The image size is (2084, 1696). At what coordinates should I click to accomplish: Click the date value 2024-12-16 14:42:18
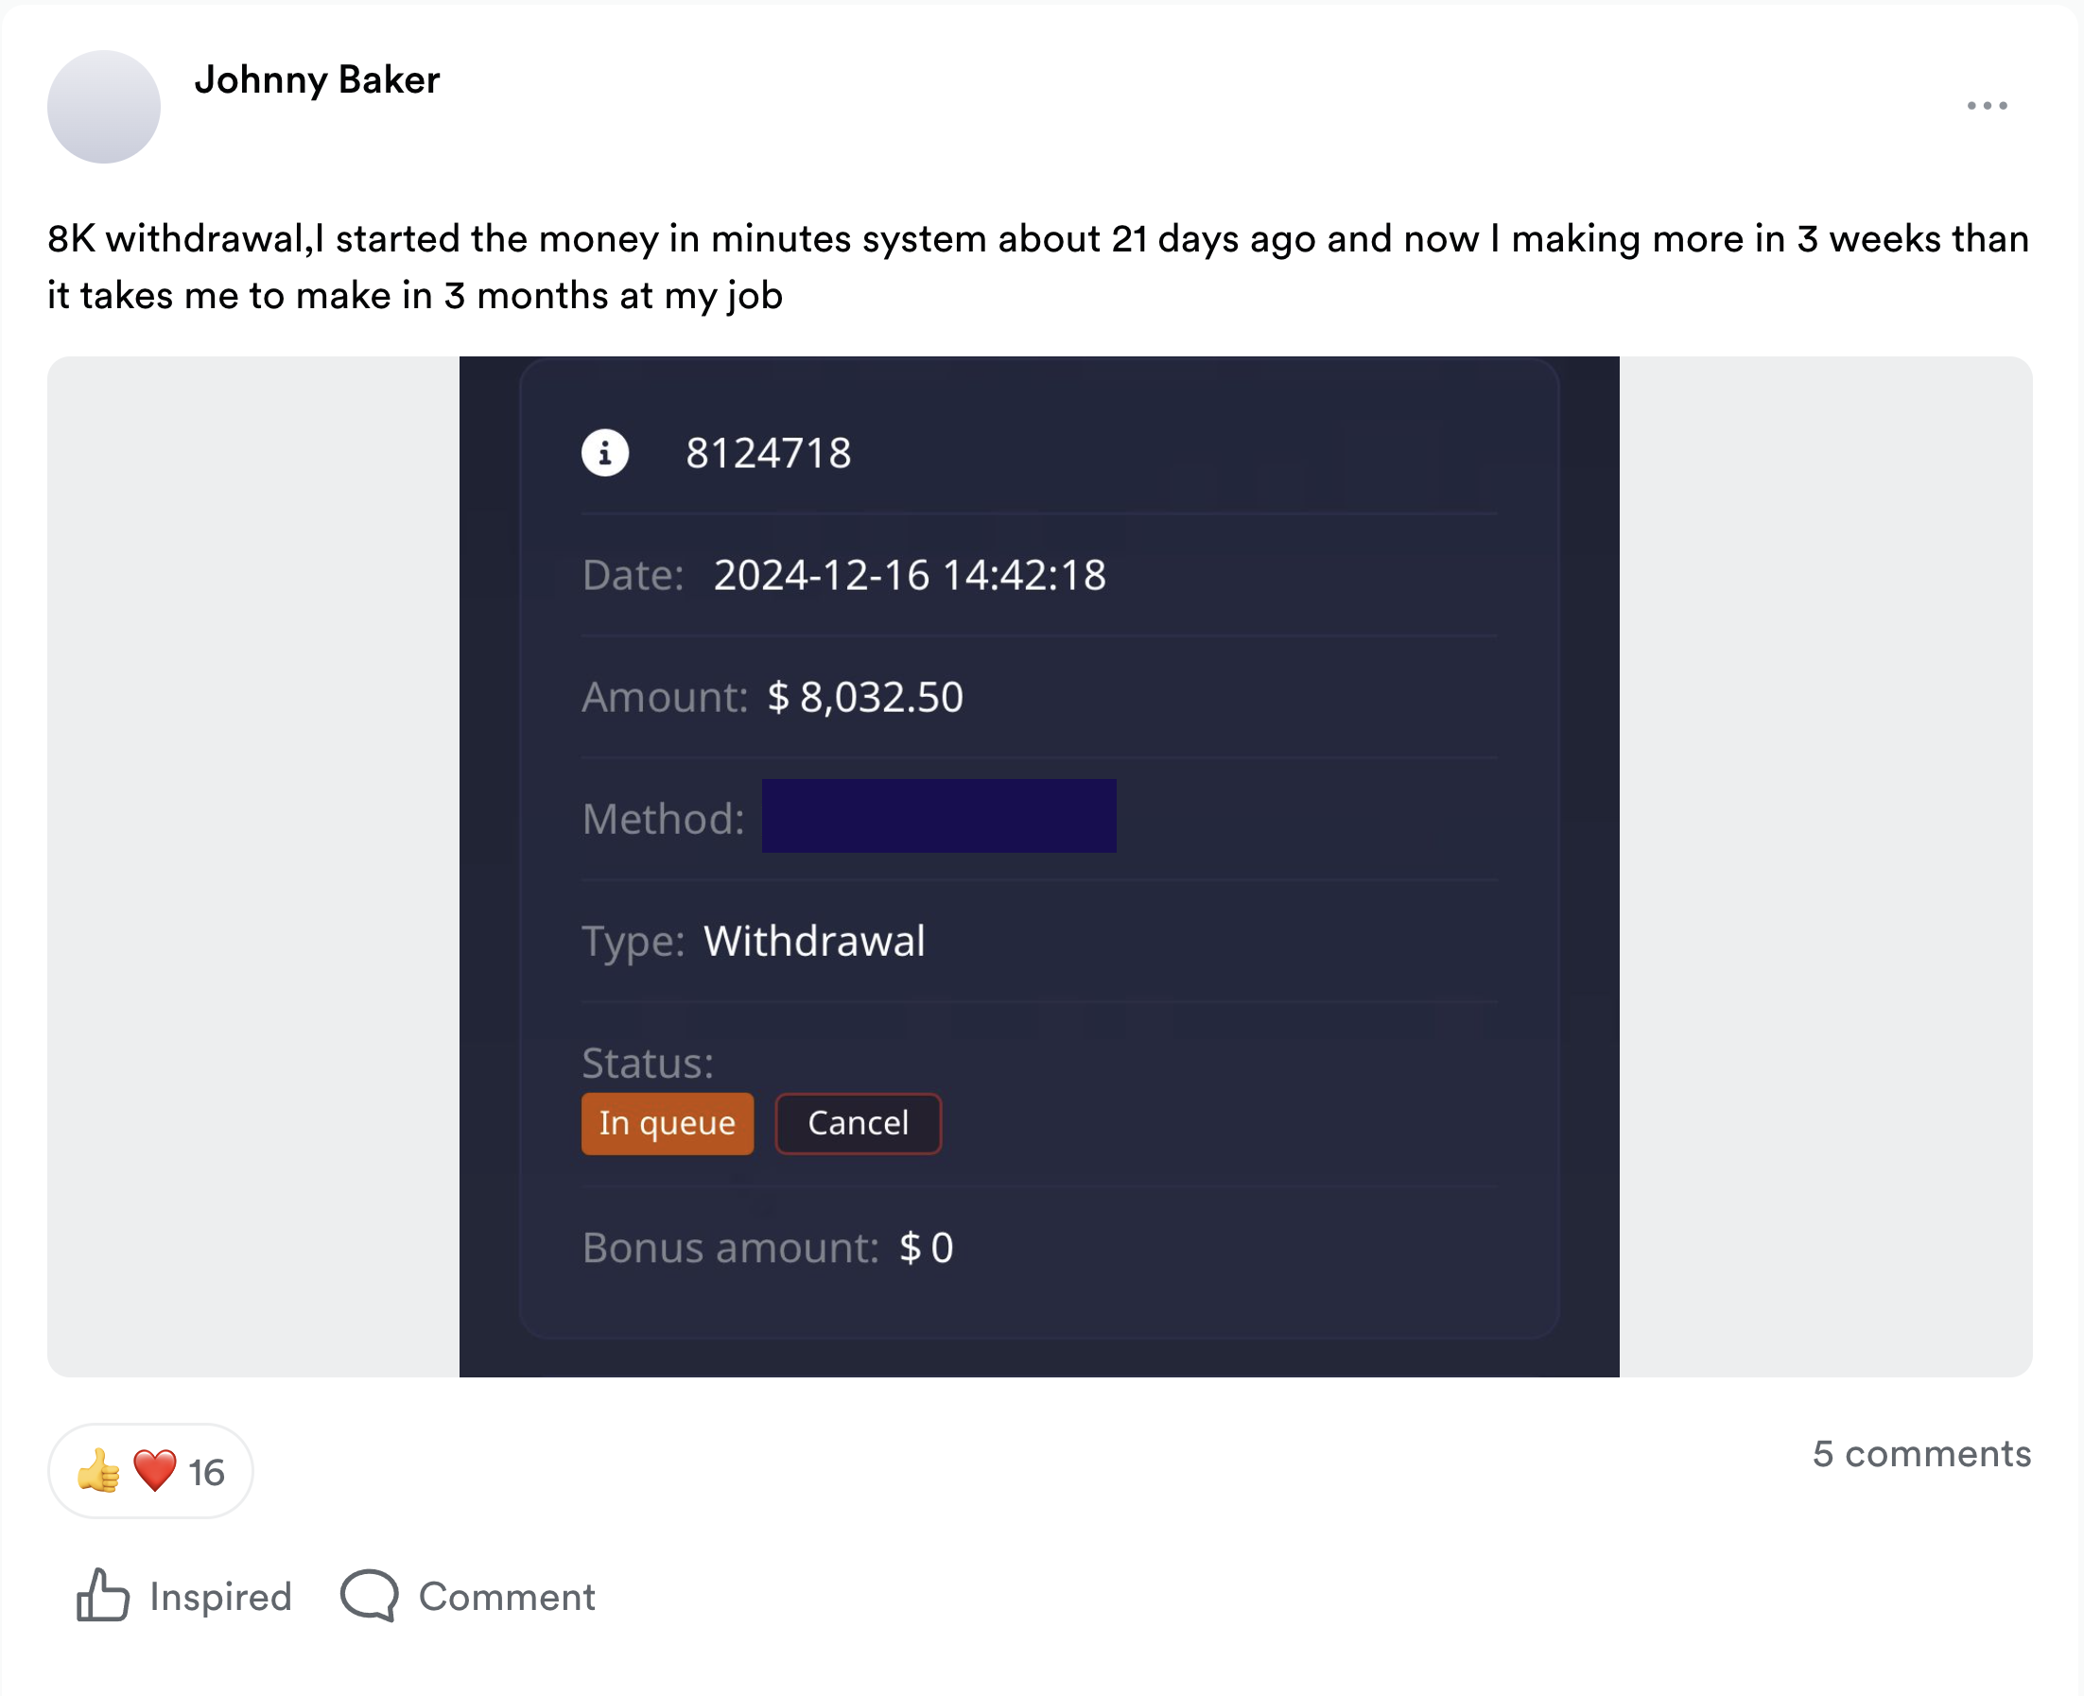point(909,576)
